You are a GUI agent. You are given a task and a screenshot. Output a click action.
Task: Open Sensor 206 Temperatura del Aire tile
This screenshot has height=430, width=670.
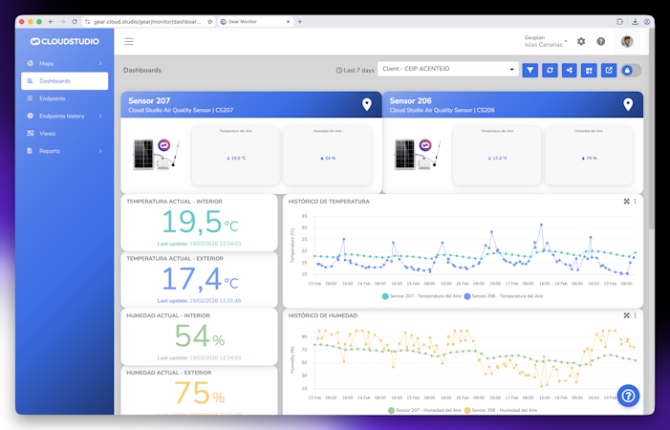[497, 156]
